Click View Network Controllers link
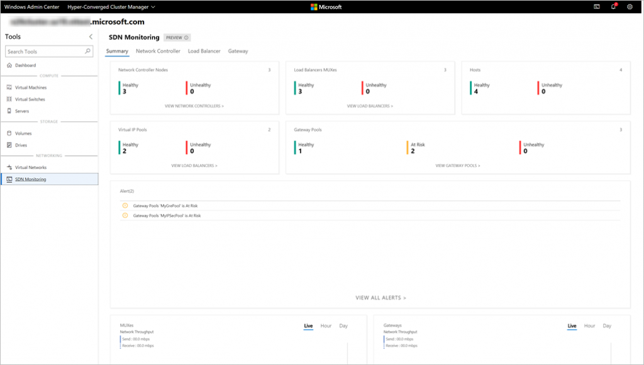This screenshot has width=644, height=365. coord(194,106)
